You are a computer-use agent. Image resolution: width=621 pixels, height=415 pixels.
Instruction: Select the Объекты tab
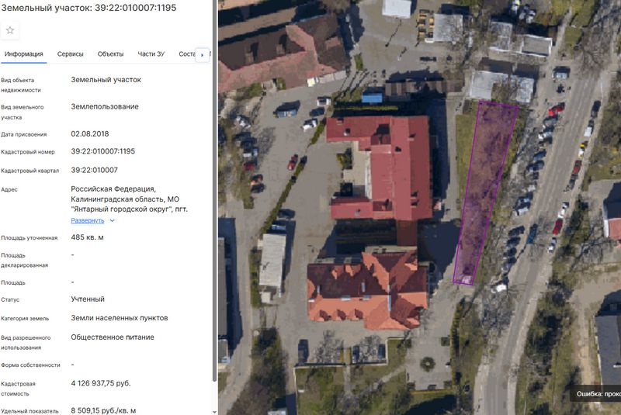click(x=110, y=54)
